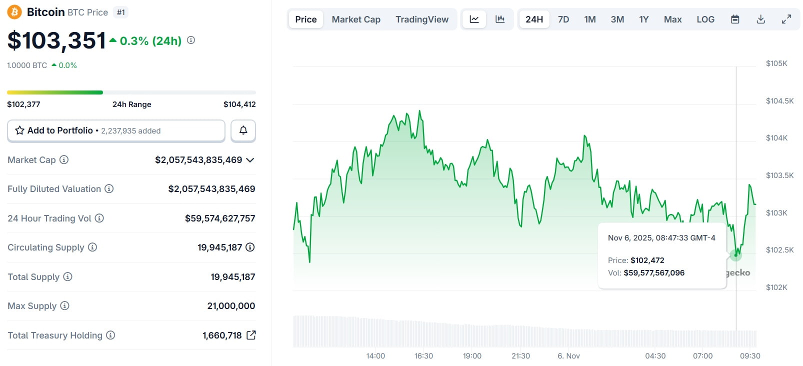
Task: Open the TradingView tab
Action: [x=422, y=19]
